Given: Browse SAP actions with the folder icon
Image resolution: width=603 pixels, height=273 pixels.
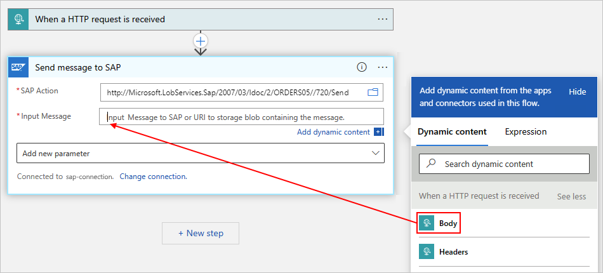Looking at the screenshot, I should pyautogui.click(x=373, y=92).
